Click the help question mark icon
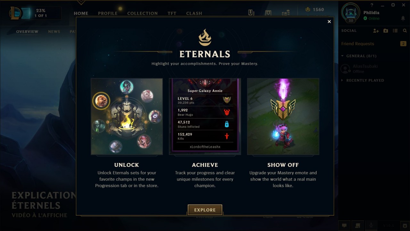410x231 pixels. (372, 5)
